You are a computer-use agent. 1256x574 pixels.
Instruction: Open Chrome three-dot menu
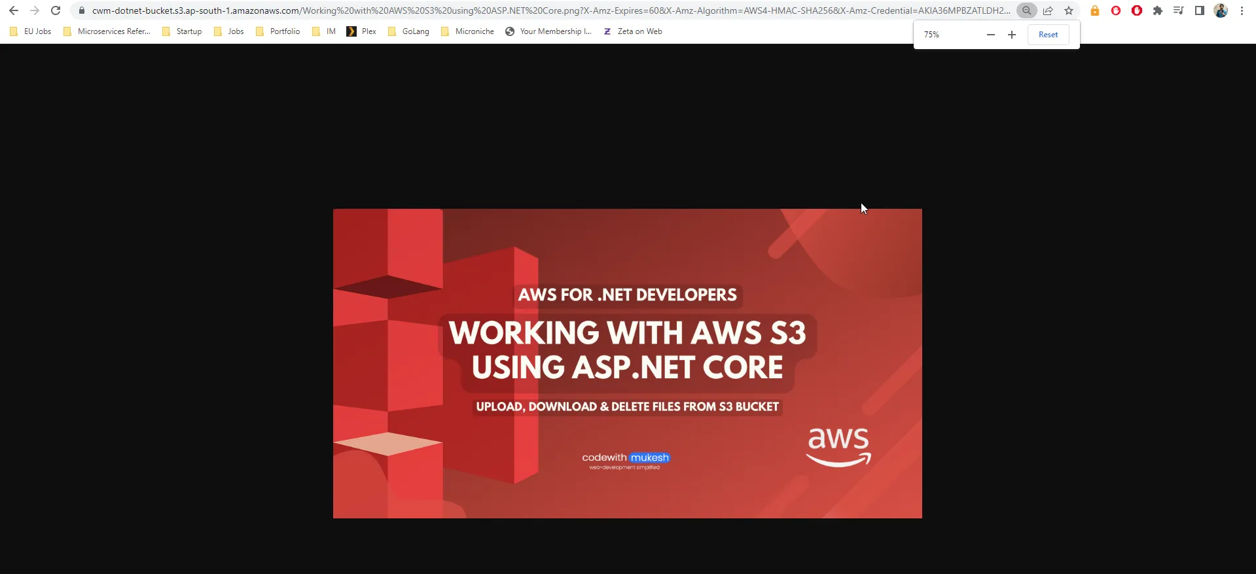tap(1242, 10)
